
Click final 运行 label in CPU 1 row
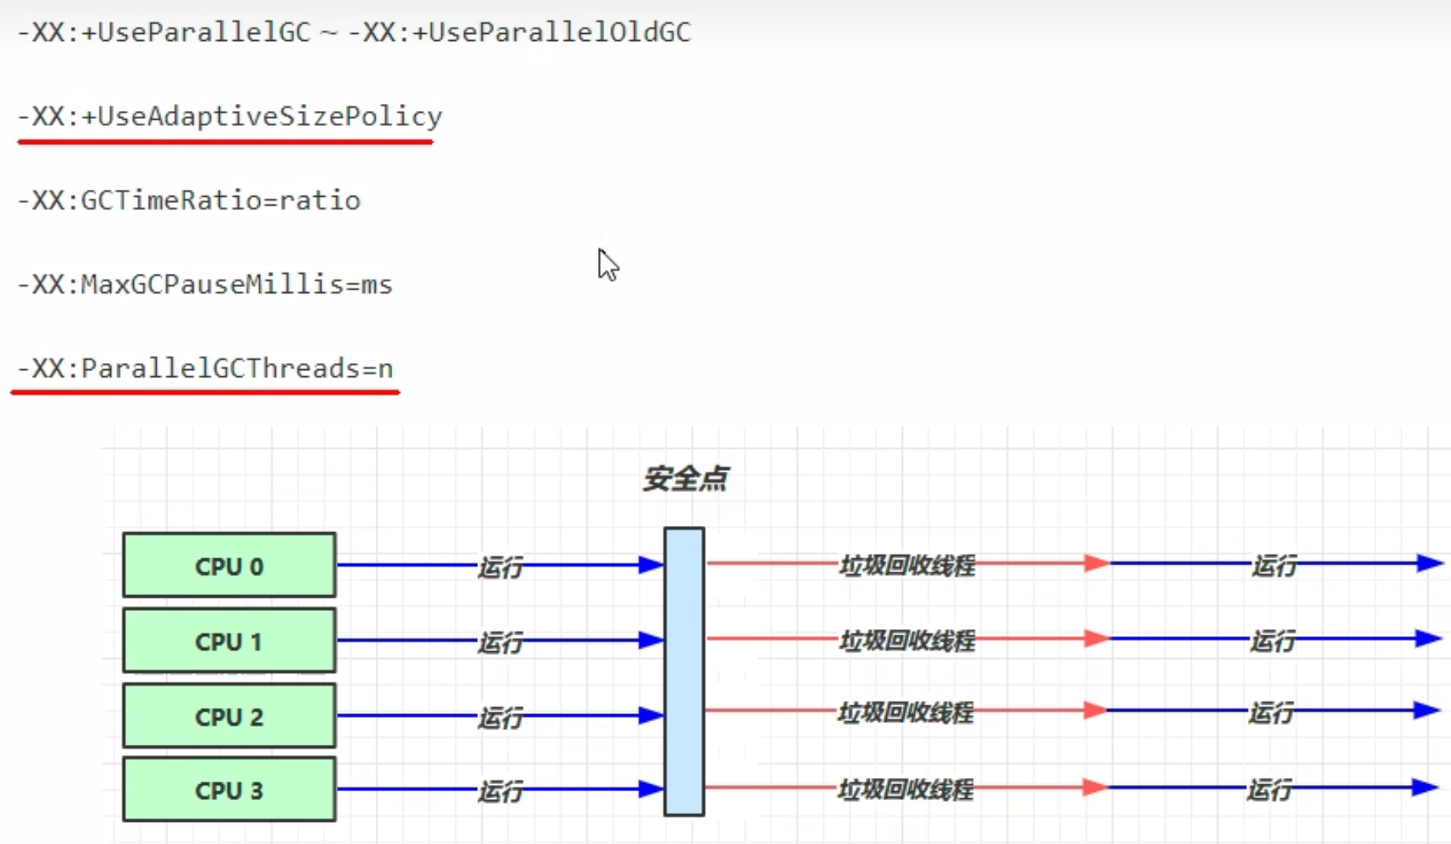pos(1273,640)
